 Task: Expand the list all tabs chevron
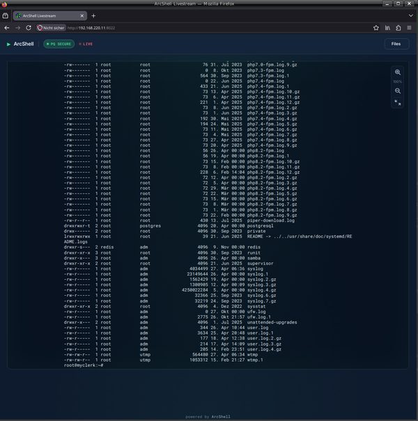click(x=411, y=16)
